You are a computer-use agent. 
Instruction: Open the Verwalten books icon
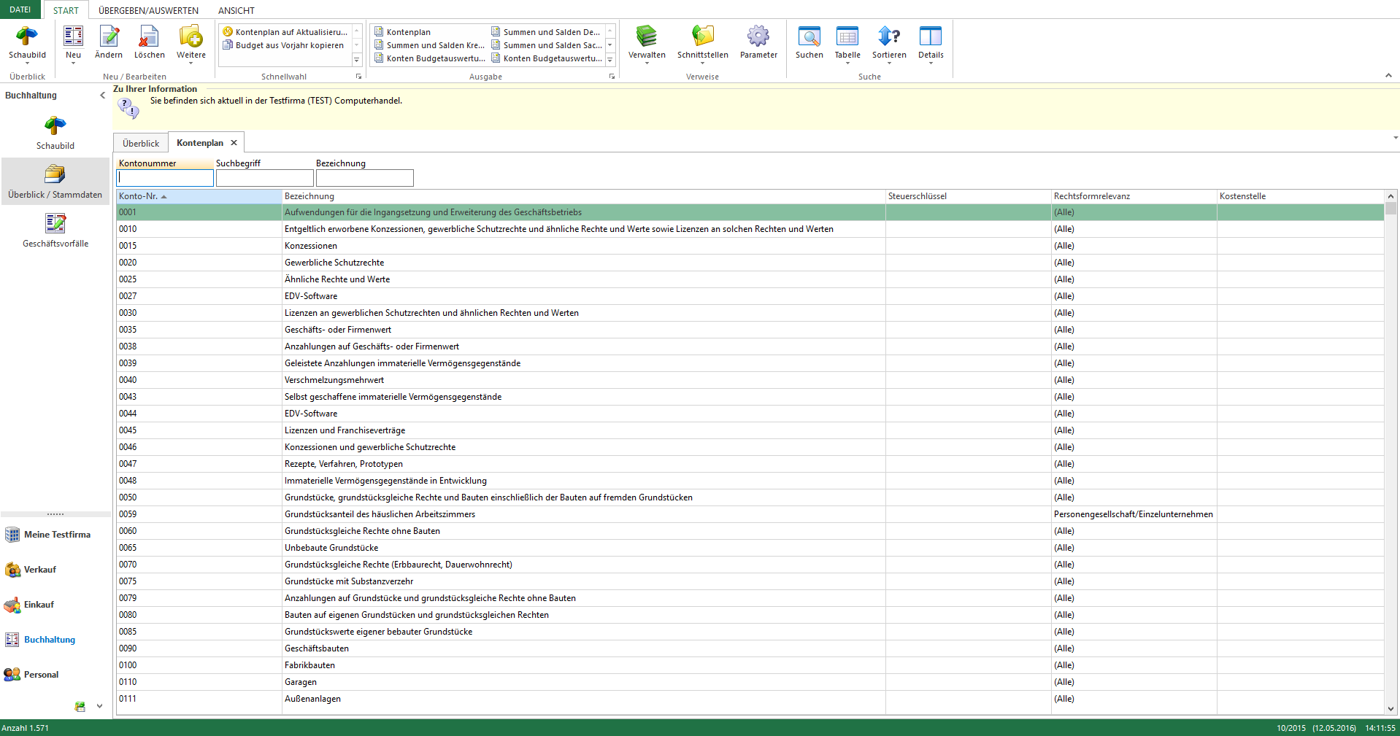647,36
